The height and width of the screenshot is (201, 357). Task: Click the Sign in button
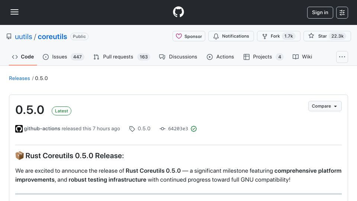pos(320,13)
